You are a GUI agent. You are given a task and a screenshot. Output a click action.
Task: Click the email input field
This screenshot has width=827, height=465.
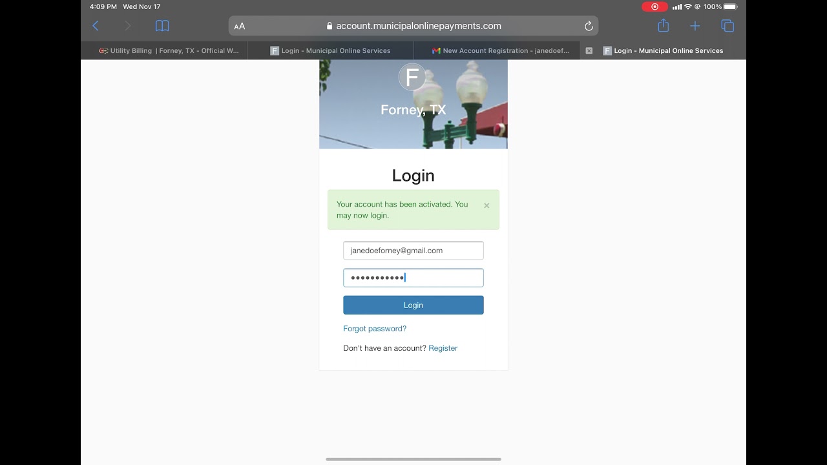click(413, 251)
